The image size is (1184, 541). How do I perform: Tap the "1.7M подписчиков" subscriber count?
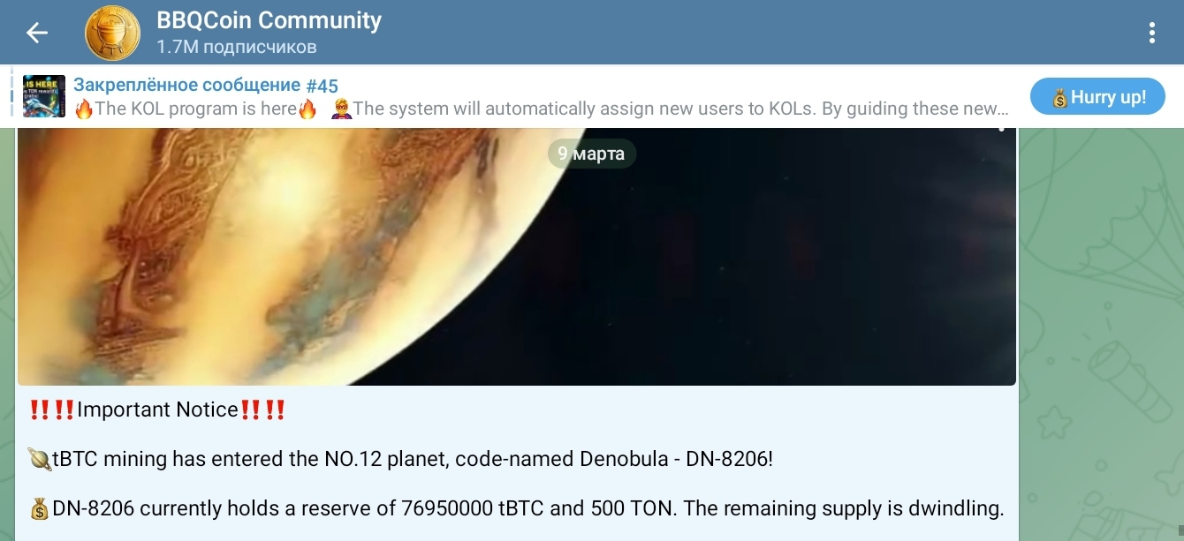[236, 47]
